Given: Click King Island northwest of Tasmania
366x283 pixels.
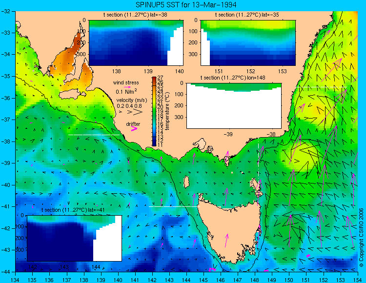Looking at the screenshot, I should (186, 182).
